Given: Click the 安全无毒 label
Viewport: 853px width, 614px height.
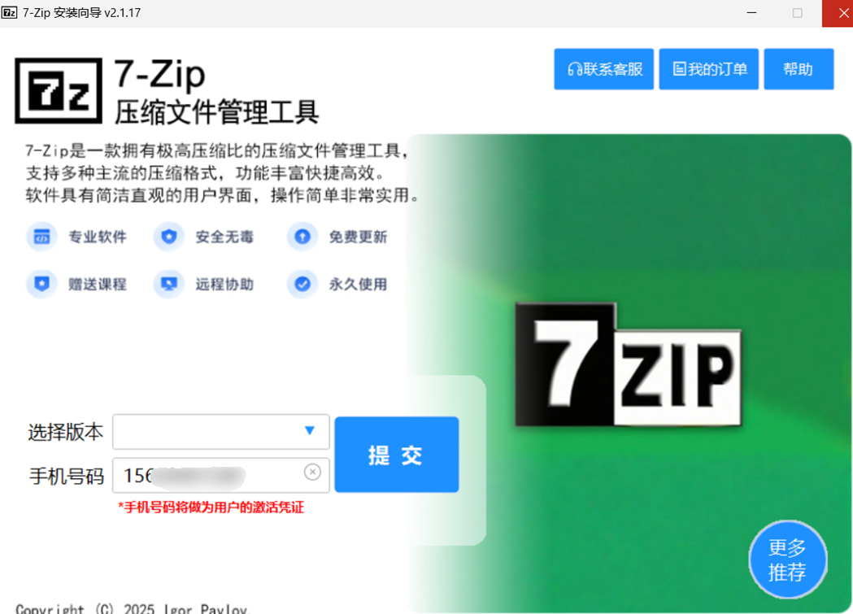Looking at the screenshot, I should (224, 237).
